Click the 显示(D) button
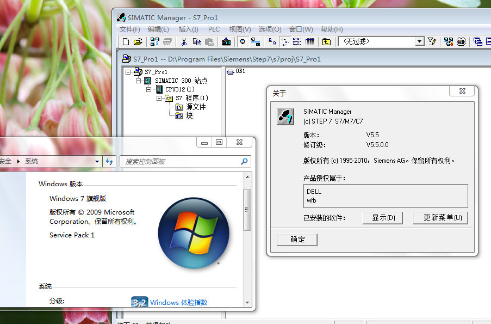The width and height of the screenshot is (491, 324). 387,218
